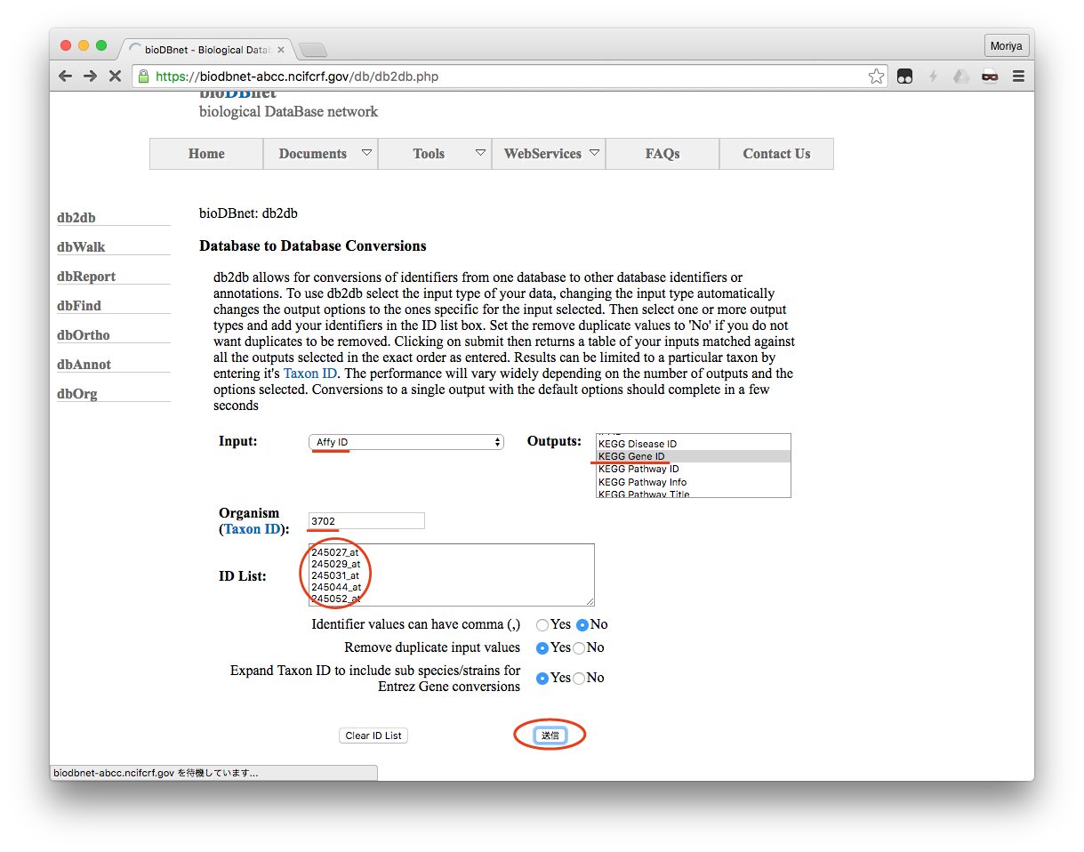Click the Database to Database Conversions heading
This screenshot has width=1084, height=852.
click(313, 246)
